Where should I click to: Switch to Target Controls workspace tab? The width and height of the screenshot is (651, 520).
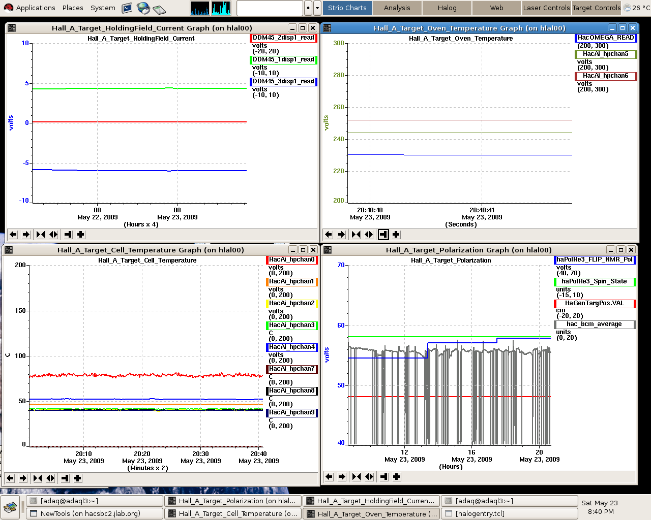[597, 8]
